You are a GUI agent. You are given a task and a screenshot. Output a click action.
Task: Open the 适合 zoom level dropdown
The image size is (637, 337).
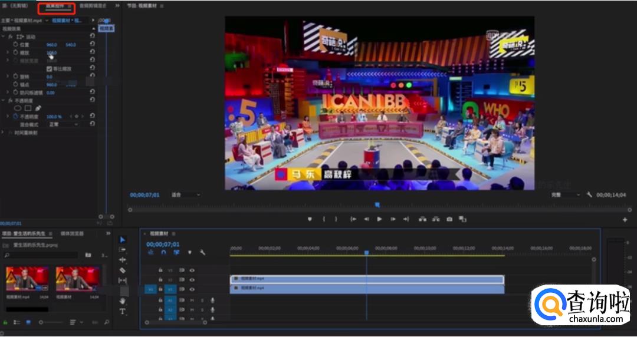(x=185, y=195)
